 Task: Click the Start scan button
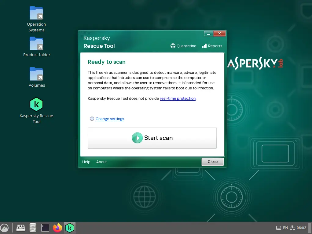click(152, 138)
